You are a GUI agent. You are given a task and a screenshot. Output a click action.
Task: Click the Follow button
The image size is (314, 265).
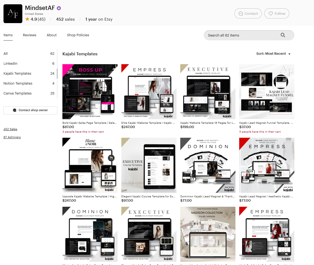[277, 14]
